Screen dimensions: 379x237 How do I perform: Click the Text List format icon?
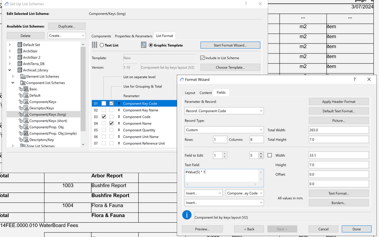tap(95, 45)
